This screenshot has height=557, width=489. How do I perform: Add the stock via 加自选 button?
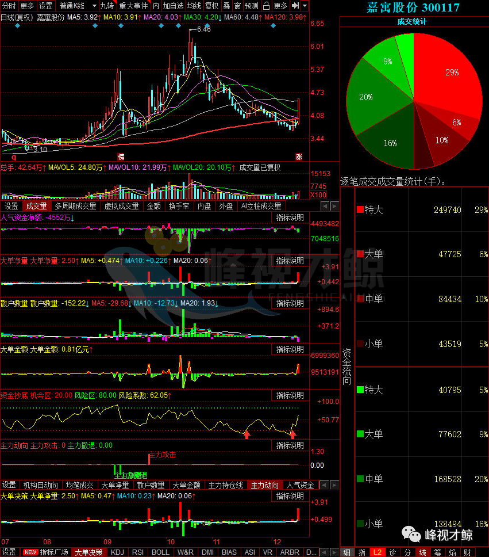click(x=173, y=6)
